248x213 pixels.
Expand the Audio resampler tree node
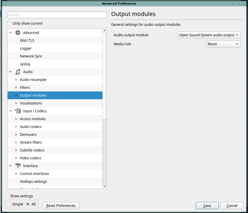(x=16, y=80)
